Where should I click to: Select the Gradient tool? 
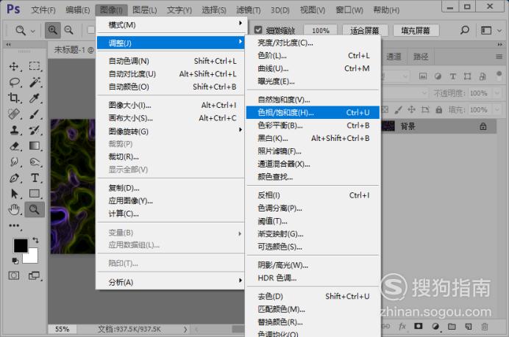(34, 146)
